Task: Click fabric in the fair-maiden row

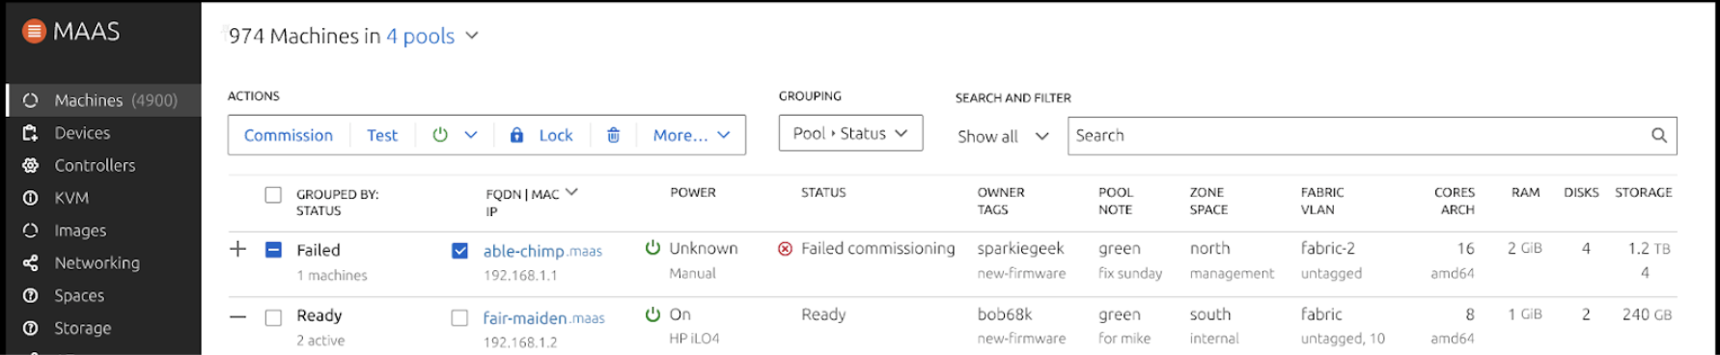Action: (x=1321, y=314)
